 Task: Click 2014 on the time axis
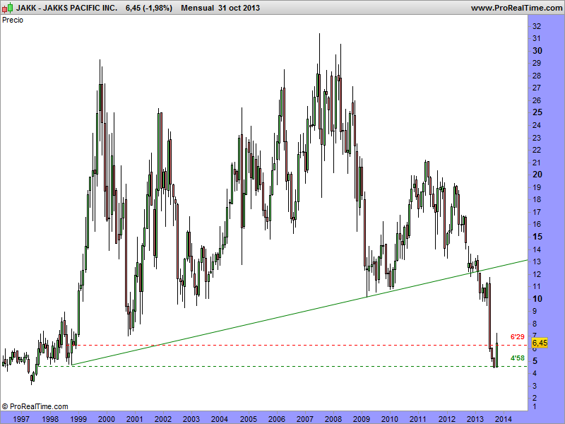[x=504, y=419]
